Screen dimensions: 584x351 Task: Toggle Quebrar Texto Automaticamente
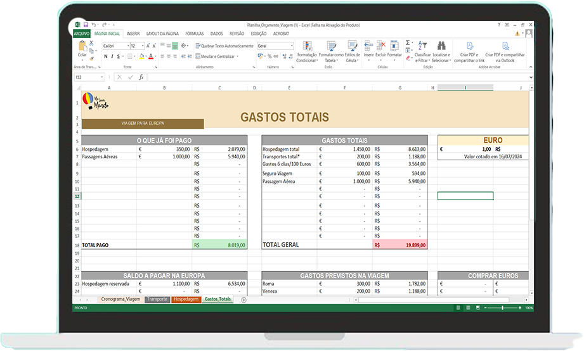coord(224,46)
